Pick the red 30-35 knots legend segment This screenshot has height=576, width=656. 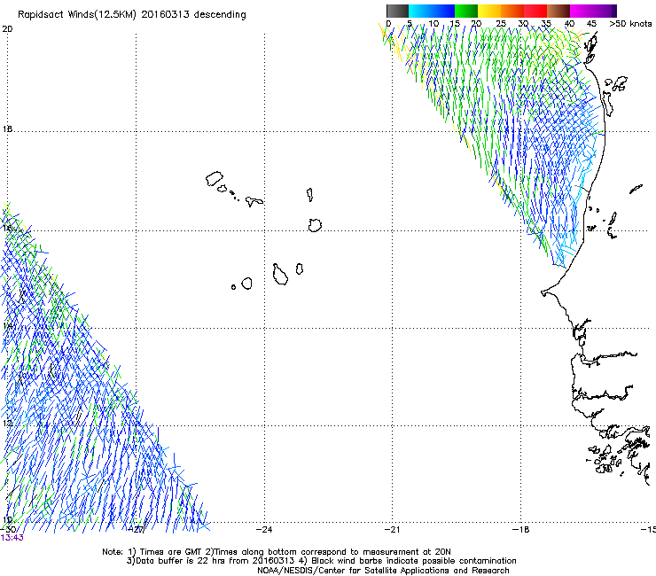click(535, 11)
